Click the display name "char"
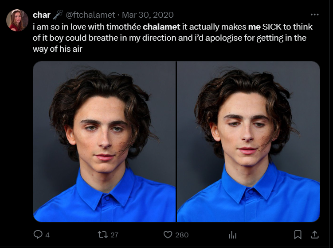 (x=42, y=15)
